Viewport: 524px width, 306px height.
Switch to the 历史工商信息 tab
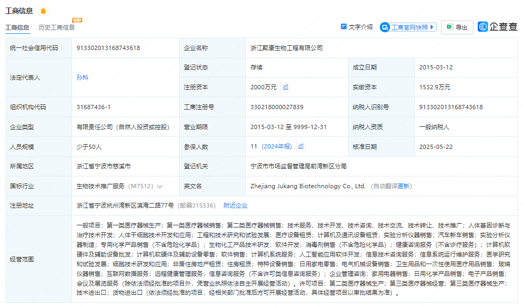click(x=56, y=27)
